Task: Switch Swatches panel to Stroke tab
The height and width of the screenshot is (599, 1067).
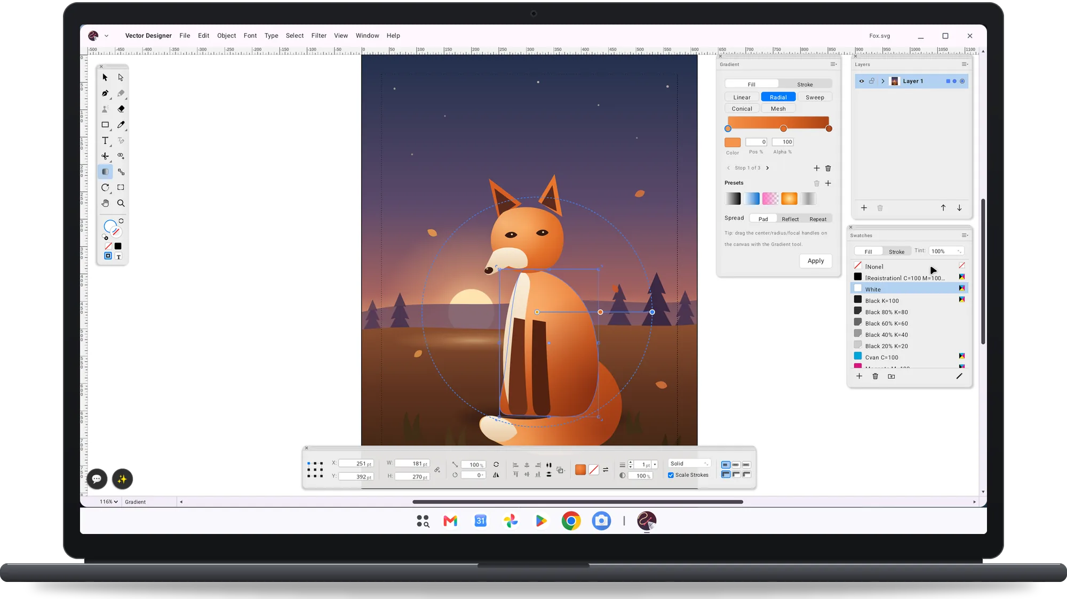Action: click(896, 252)
